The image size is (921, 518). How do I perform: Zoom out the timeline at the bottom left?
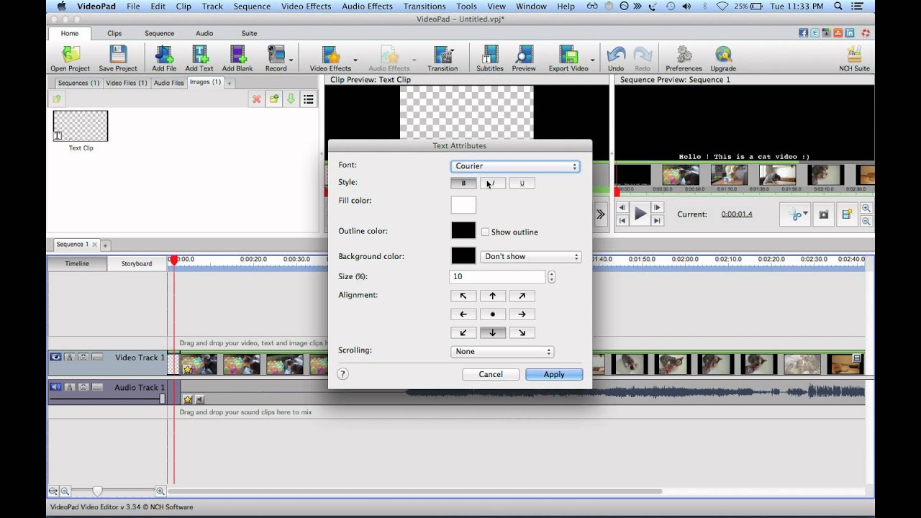point(65,491)
